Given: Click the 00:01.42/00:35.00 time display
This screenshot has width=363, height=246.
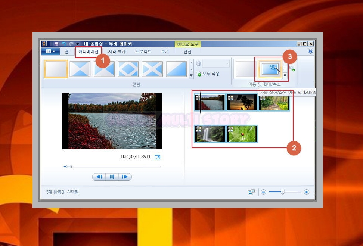Looking at the screenshot, I should tap(135, 157).
